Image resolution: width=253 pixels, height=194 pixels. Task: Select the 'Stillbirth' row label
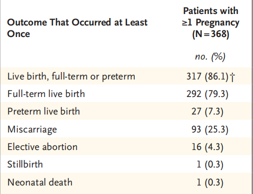click(25, 164)
